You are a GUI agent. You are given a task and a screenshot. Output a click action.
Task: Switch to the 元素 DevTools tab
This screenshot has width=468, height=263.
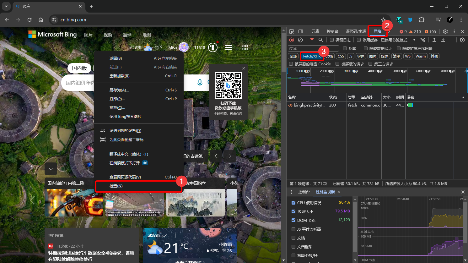click(x=315, y=31)
